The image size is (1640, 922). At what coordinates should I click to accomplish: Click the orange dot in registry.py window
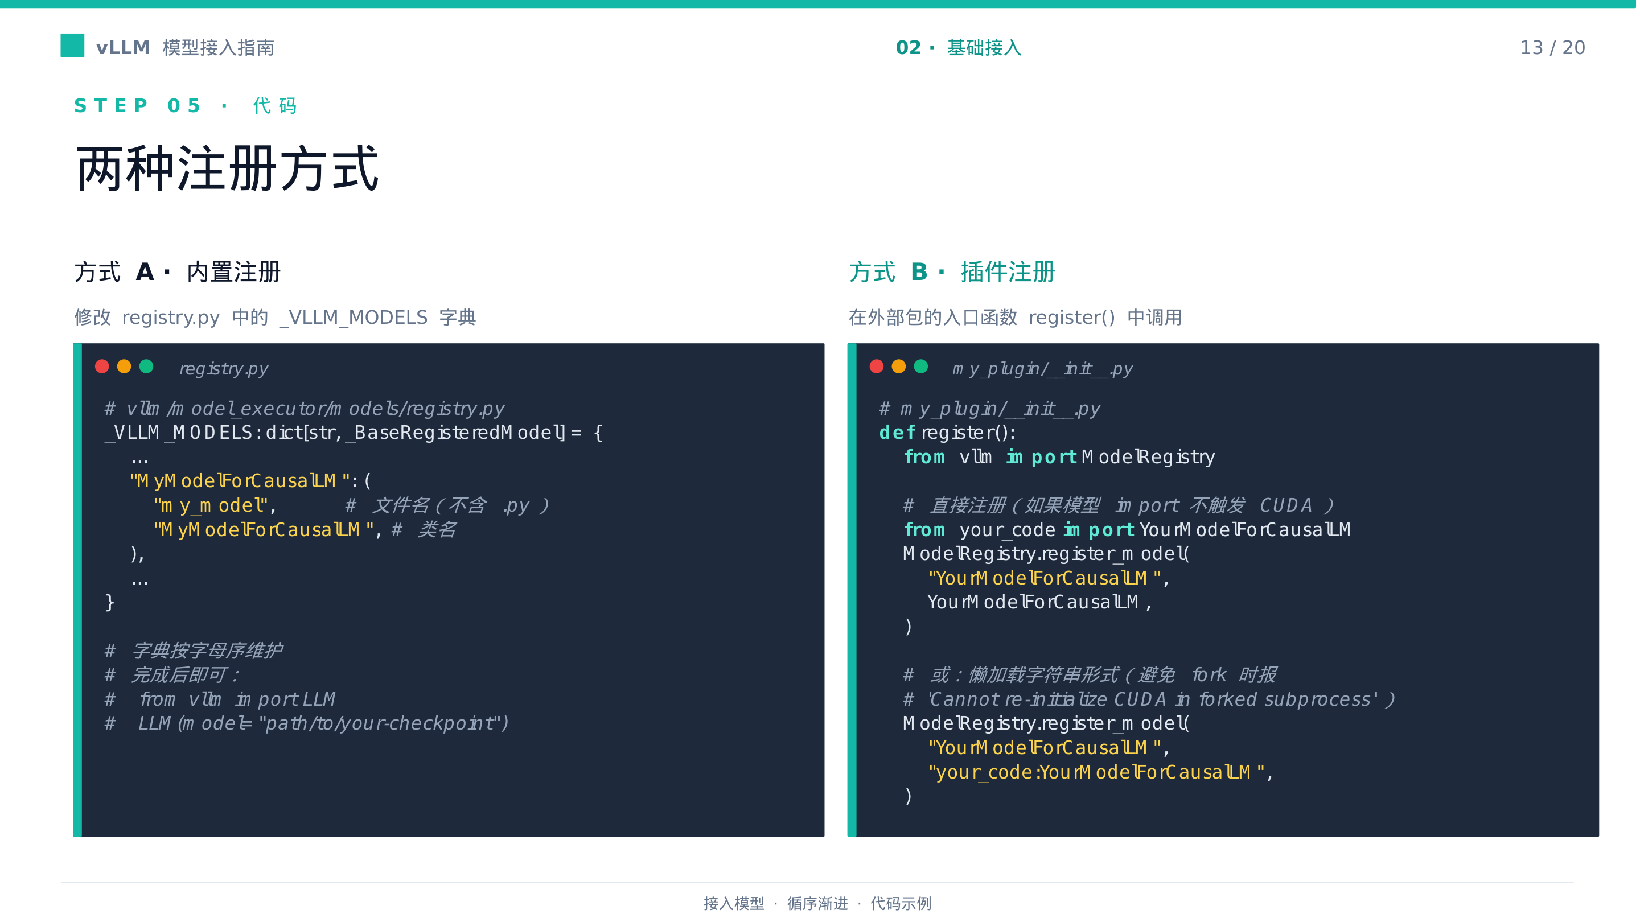coord(124,367)
